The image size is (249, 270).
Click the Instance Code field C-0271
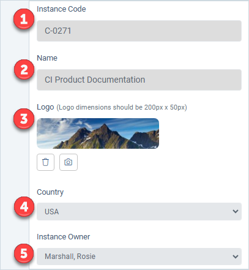coord(139,31)
